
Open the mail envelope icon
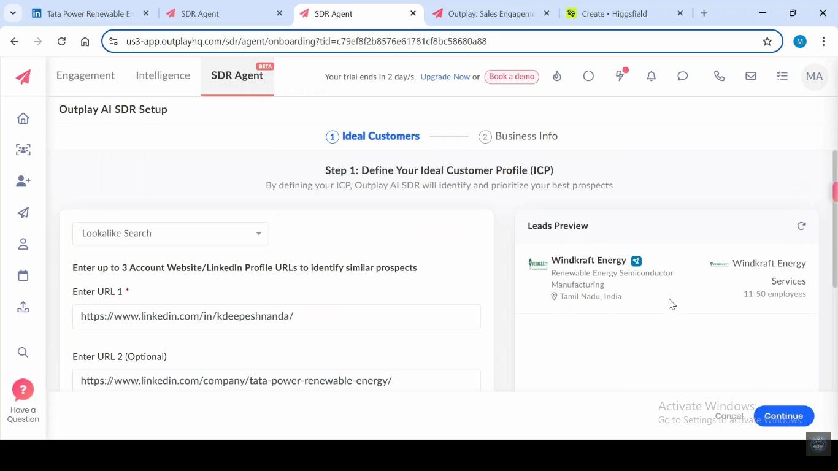click(x=751, y=76)
